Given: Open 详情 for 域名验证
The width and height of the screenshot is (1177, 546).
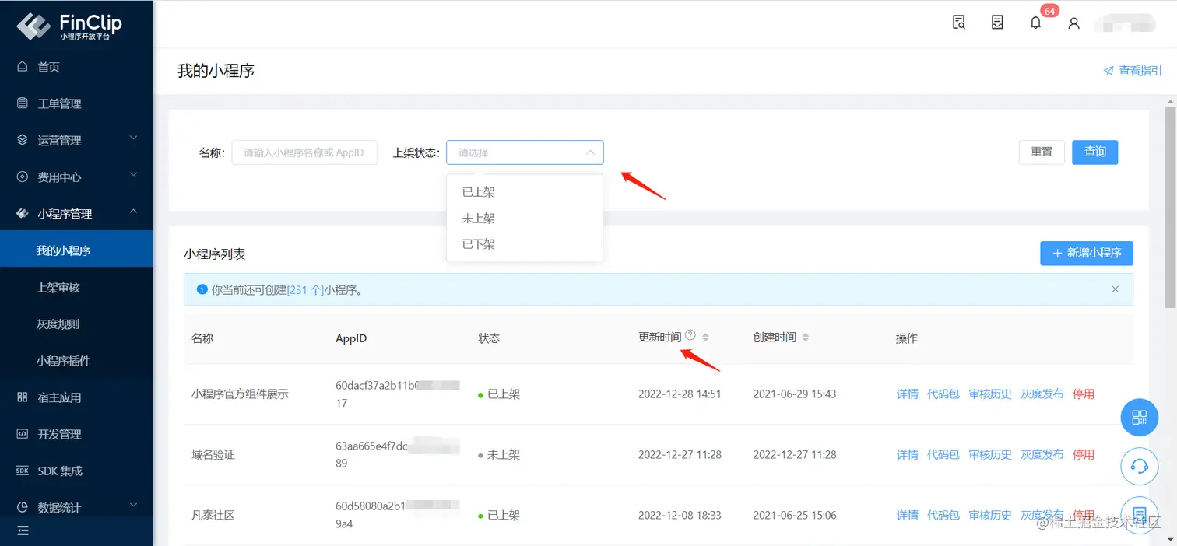Looking at the screenshot, I should click(907, 454).
